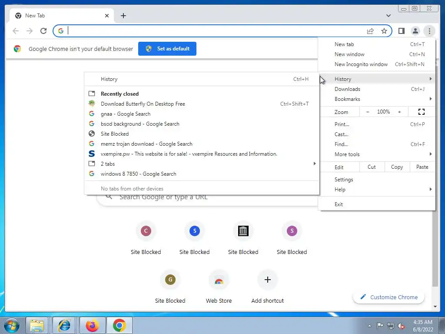Open the profile avatar icon
The height and width of the screenshot is (334, 445).
point(415,31)
